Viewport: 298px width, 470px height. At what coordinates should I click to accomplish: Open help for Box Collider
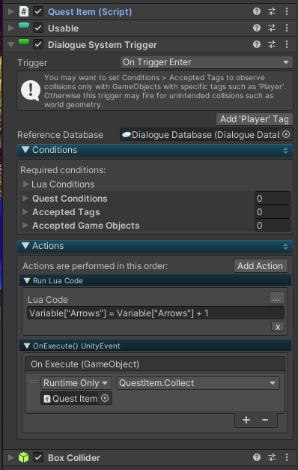click(x=257, y=457)
